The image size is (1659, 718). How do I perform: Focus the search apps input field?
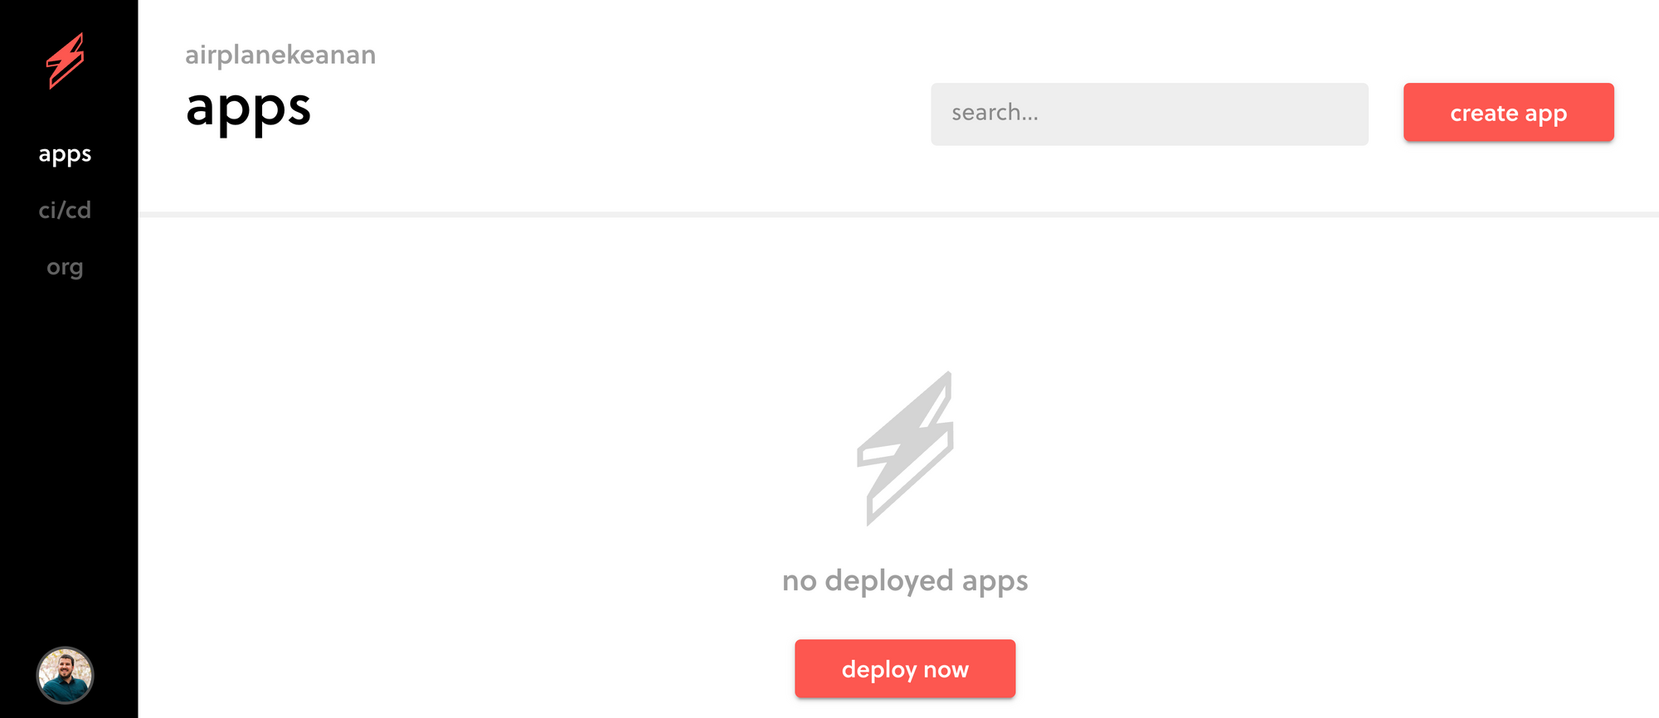click(1149, 114)
